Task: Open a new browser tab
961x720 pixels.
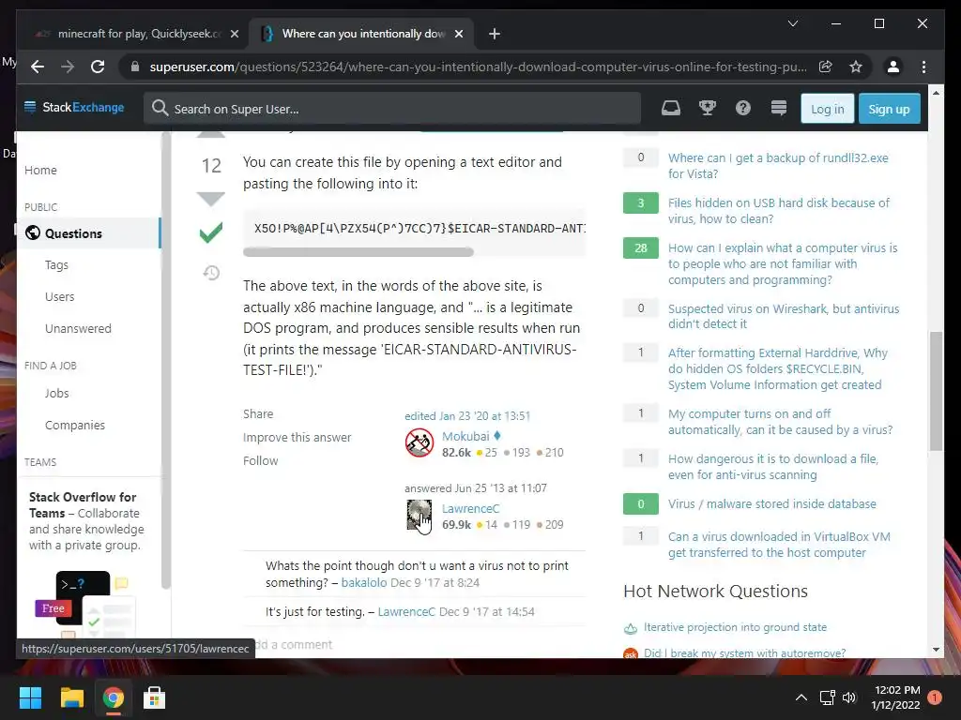Action: pos(495,34)
